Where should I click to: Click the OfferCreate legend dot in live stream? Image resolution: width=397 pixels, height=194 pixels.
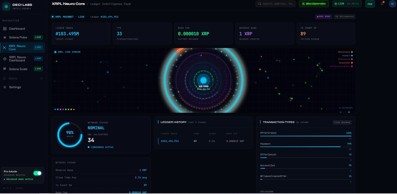(352, 52)
